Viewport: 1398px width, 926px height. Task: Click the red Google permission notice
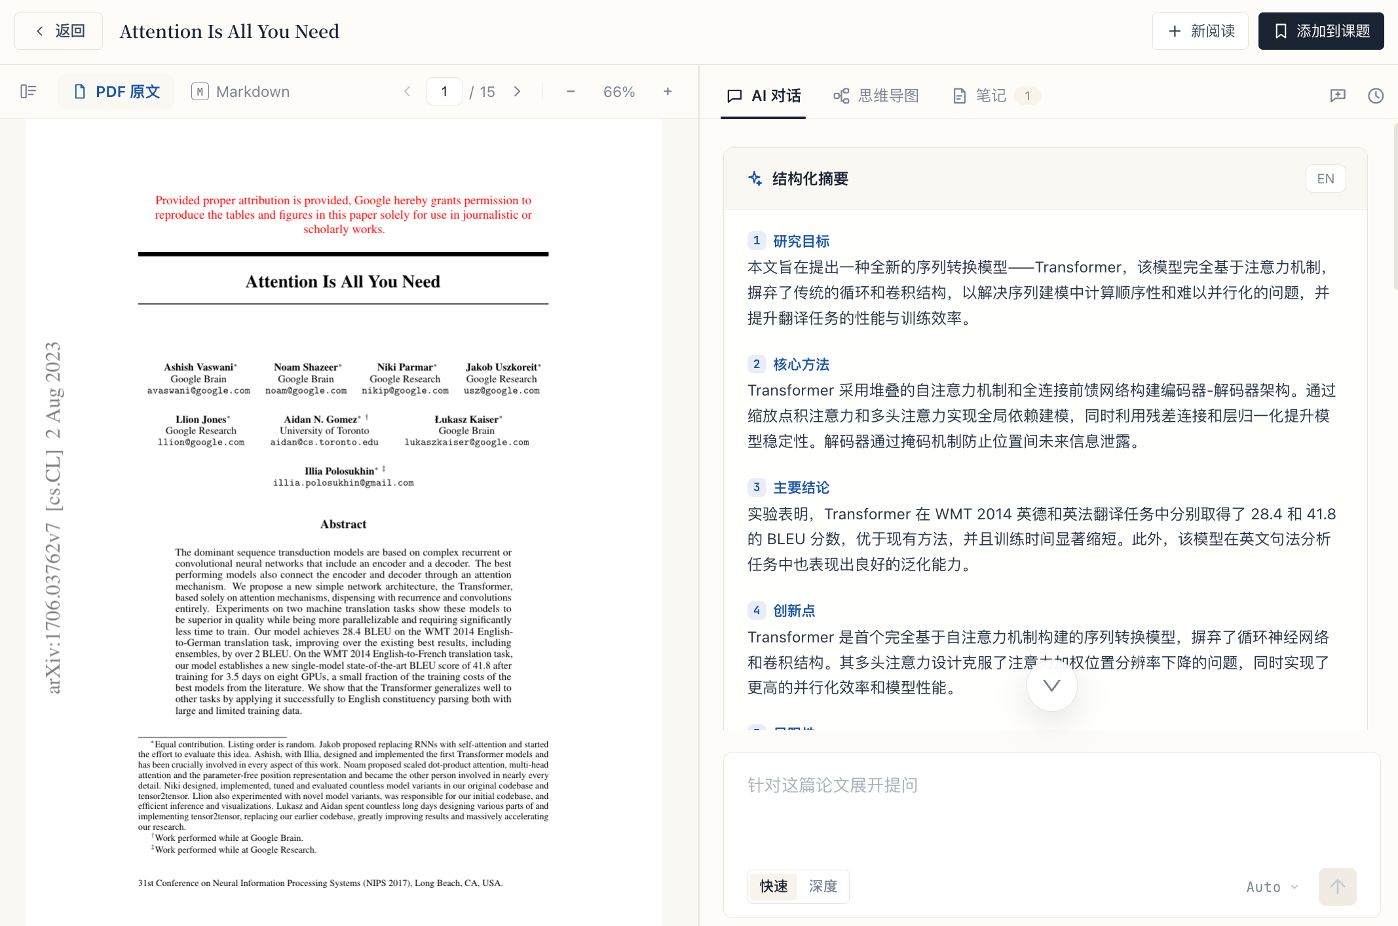[x=343, y=214]
